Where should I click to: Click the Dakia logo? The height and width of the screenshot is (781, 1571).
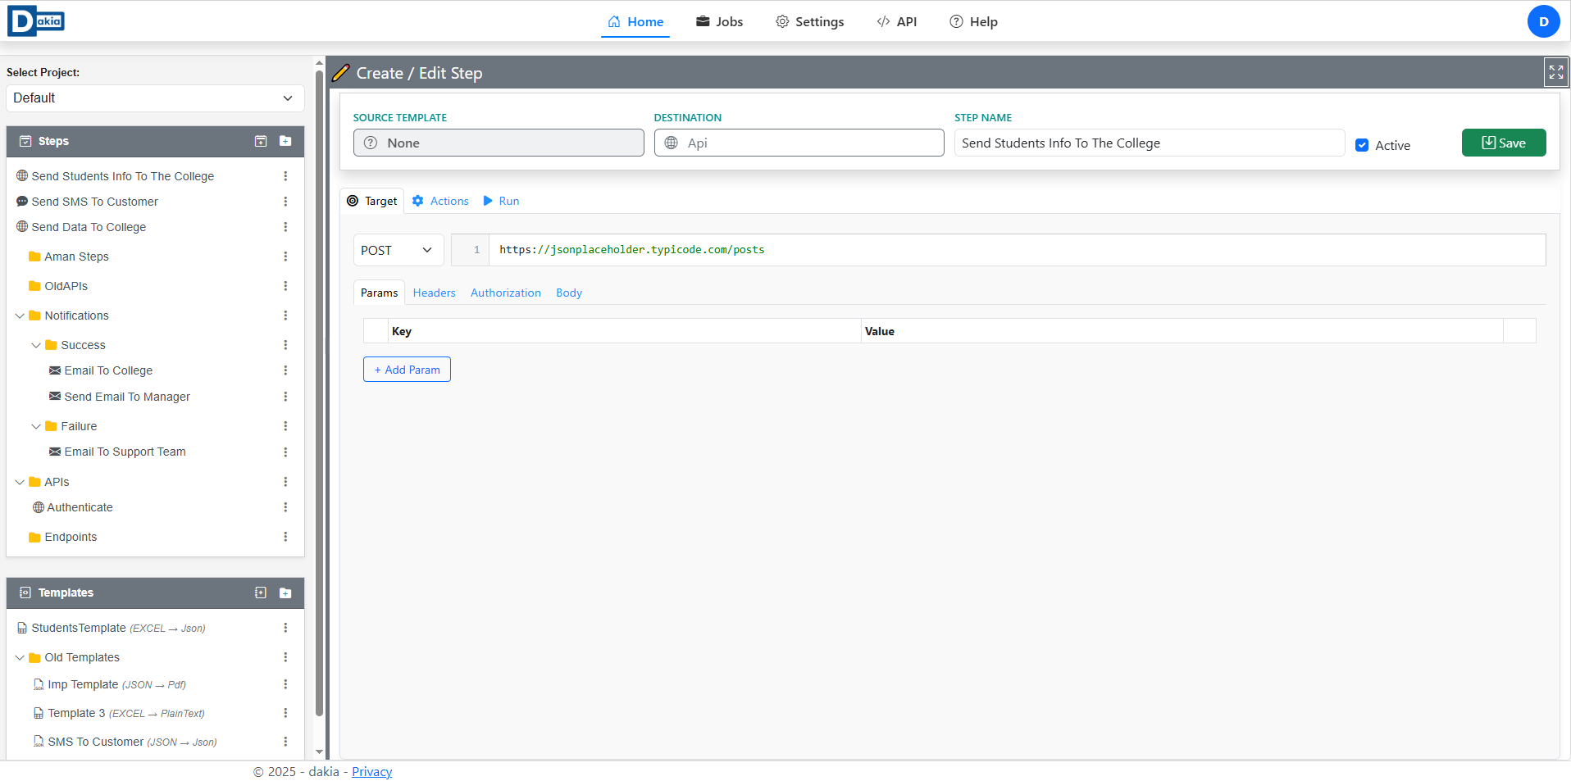click(36, 21)
